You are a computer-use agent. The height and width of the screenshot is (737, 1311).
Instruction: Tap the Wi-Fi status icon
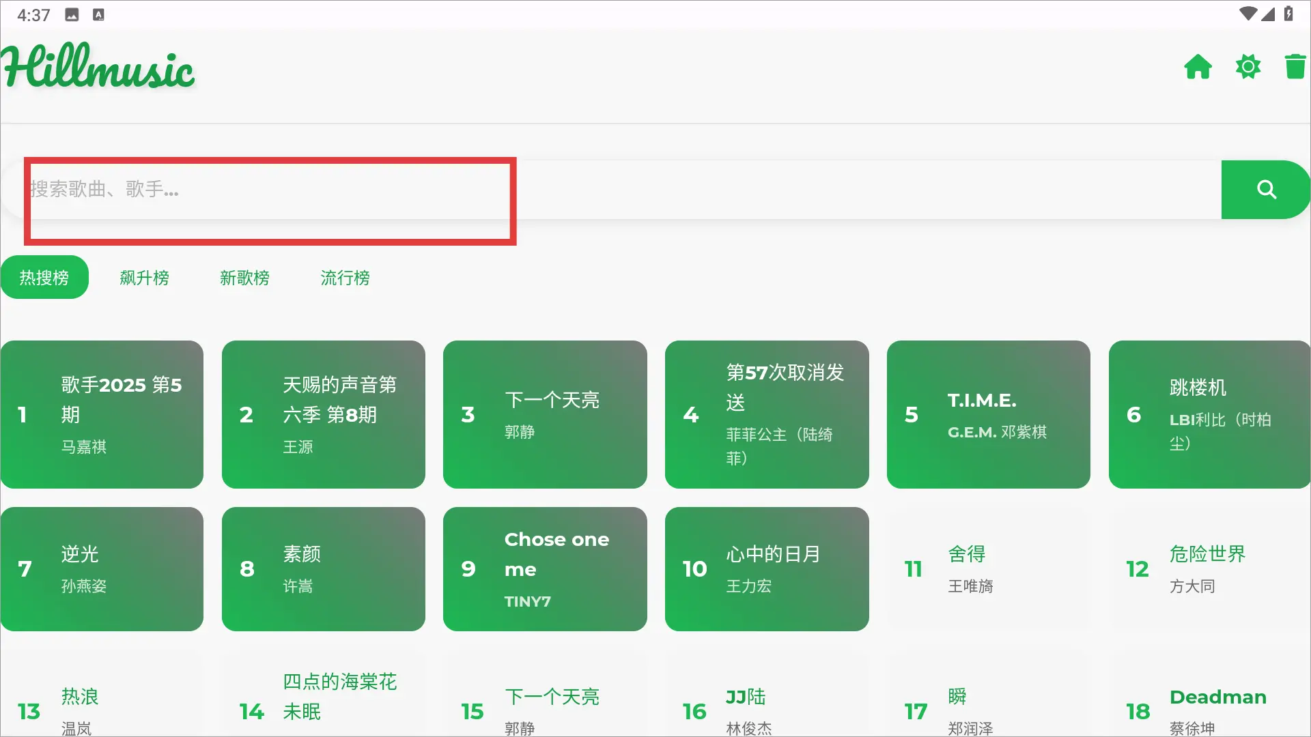[1247, 14]
